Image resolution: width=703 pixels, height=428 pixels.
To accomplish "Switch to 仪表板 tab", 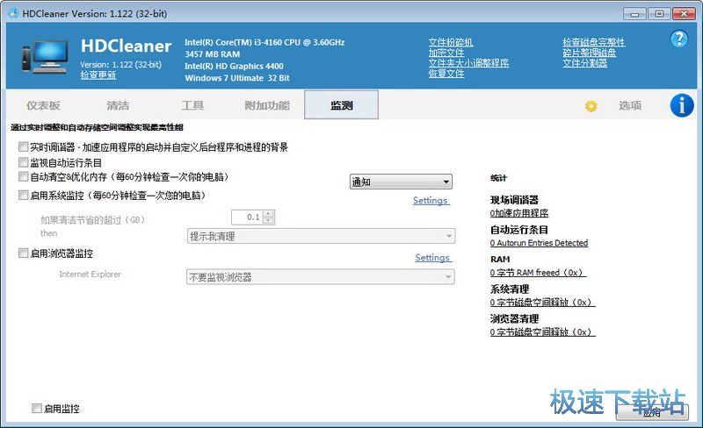I will [43, 105].
